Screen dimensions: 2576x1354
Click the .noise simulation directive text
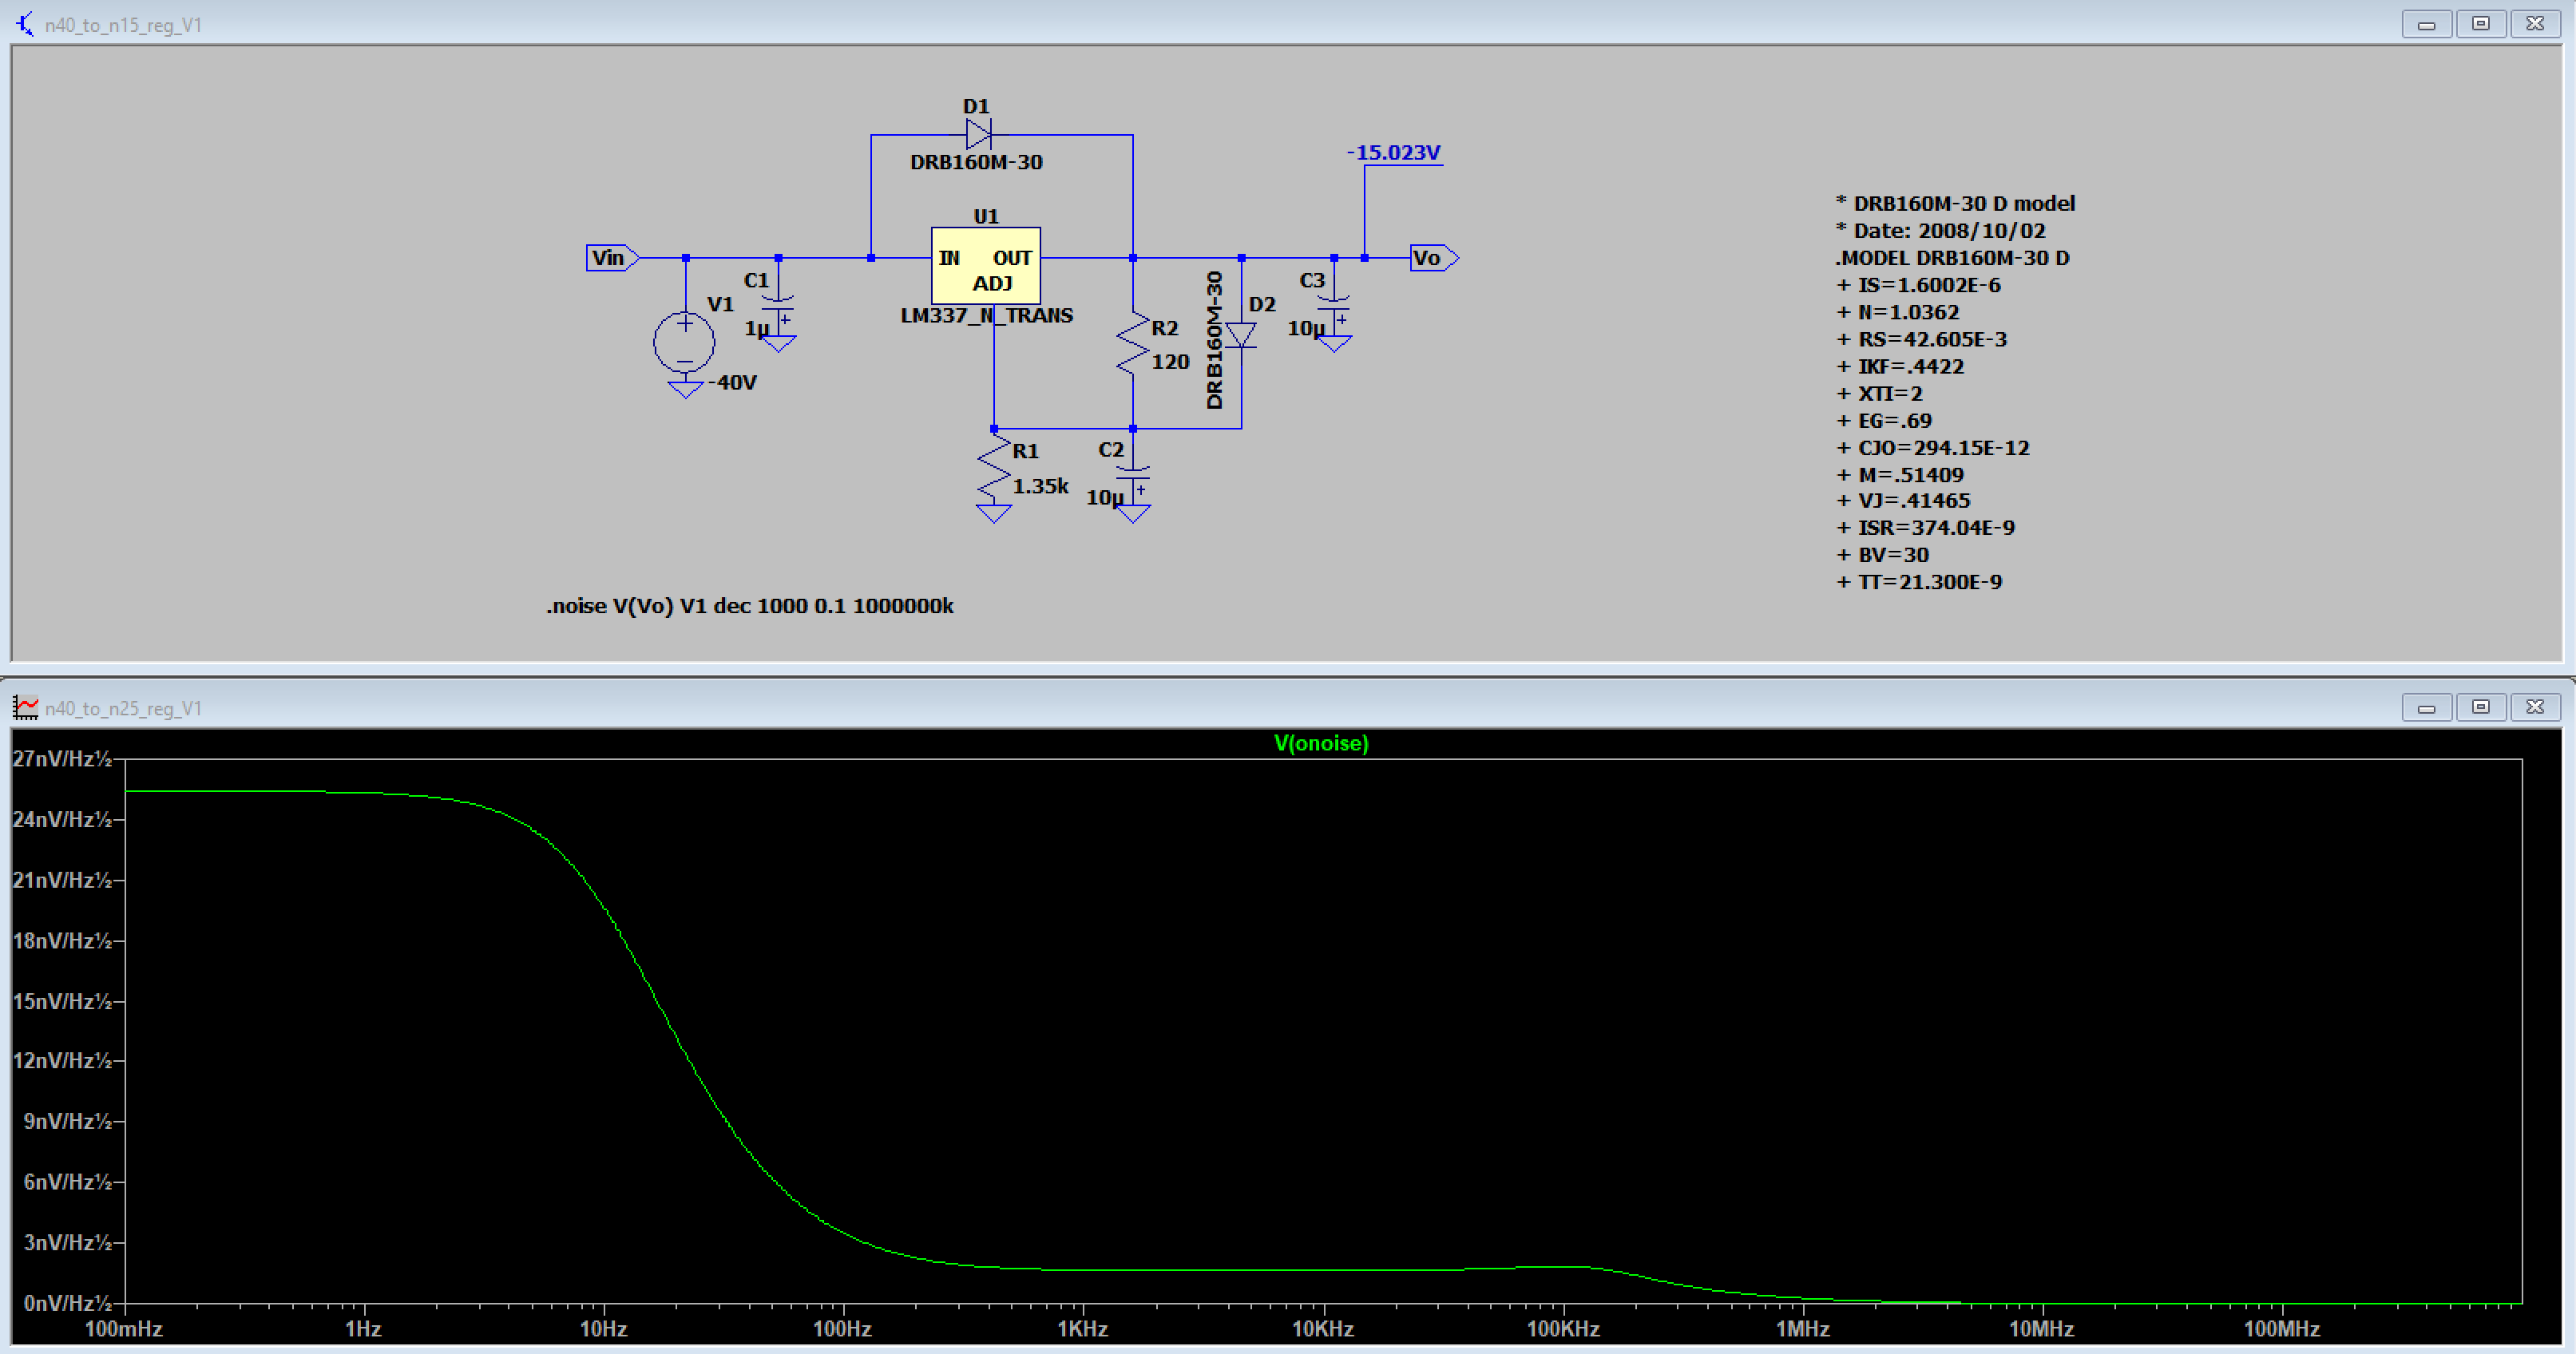749,606
